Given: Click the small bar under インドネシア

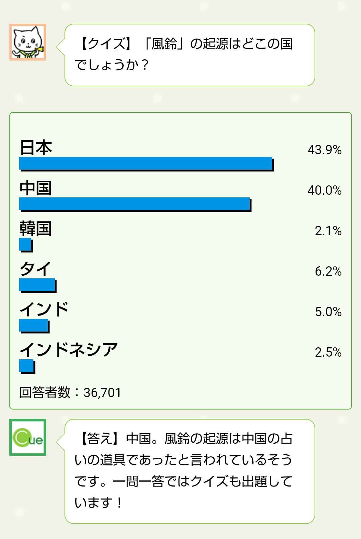Looking at the screenshot, I should point(27,366).
